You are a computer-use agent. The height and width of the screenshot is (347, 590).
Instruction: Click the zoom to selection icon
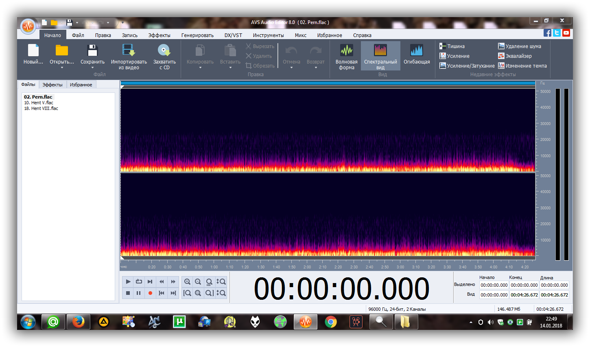[x=198, y=293]
